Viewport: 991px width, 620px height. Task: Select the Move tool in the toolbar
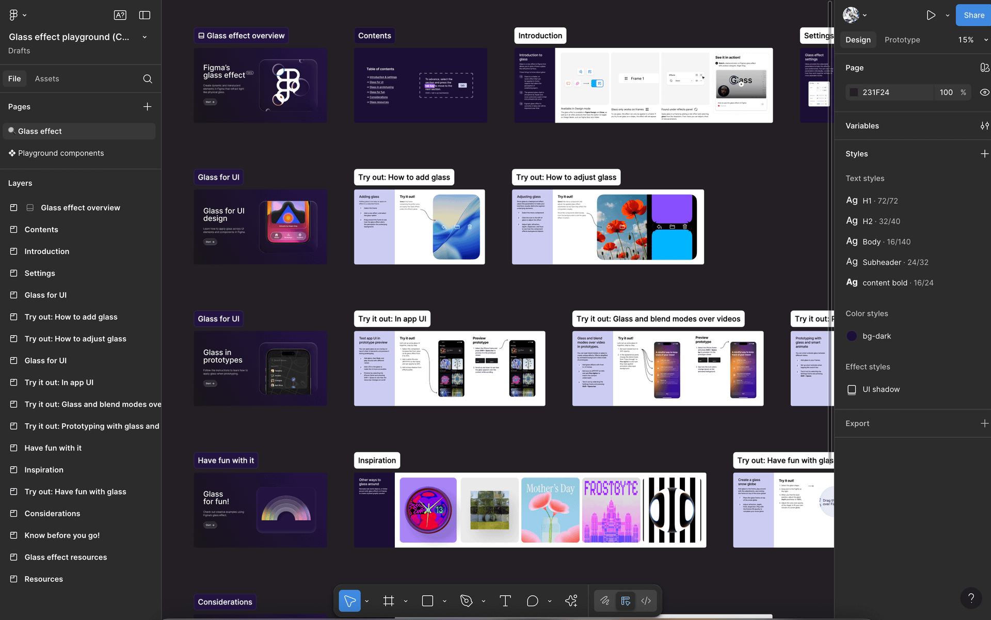tap(349, 601)
